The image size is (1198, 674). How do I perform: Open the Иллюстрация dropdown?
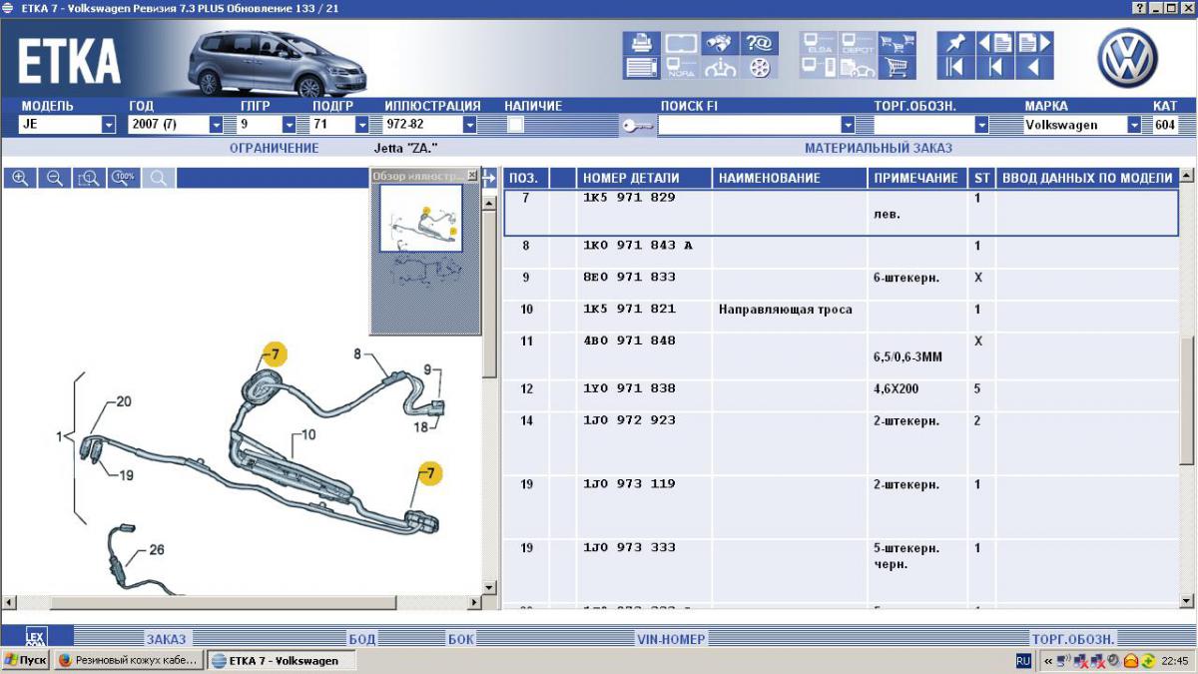tap(469, 125)
